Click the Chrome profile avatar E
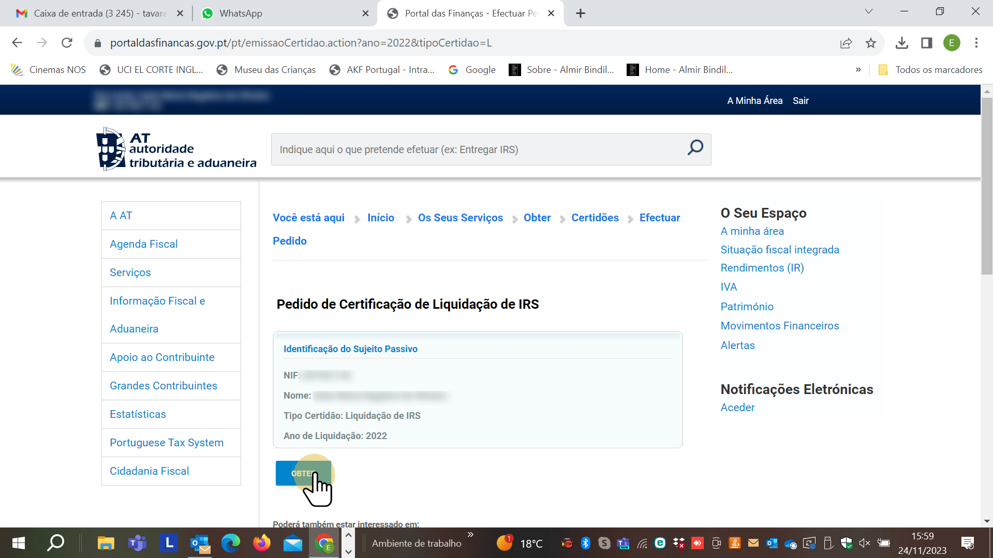993x558 pixels. [x=952, y=43]
